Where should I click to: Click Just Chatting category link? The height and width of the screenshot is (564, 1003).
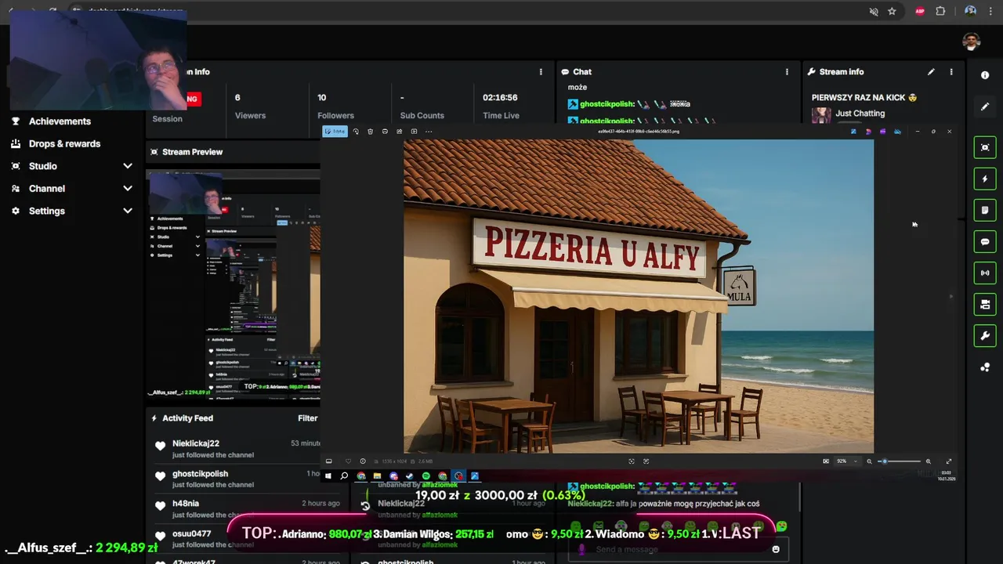tap(860, 114)
